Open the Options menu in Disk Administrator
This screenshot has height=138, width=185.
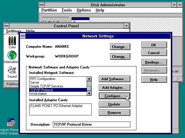pos(84,10)
